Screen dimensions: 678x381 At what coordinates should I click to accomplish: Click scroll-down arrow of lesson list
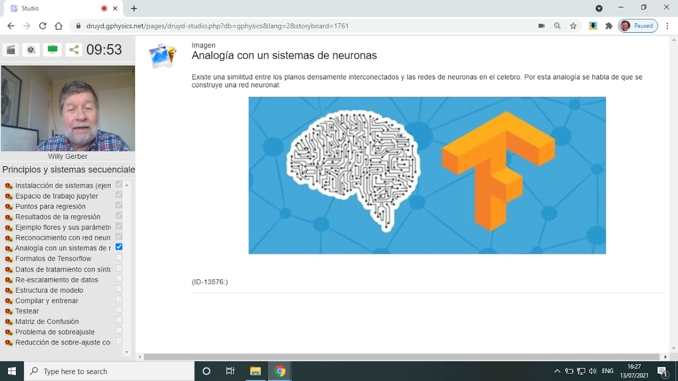tap(127, 352)
